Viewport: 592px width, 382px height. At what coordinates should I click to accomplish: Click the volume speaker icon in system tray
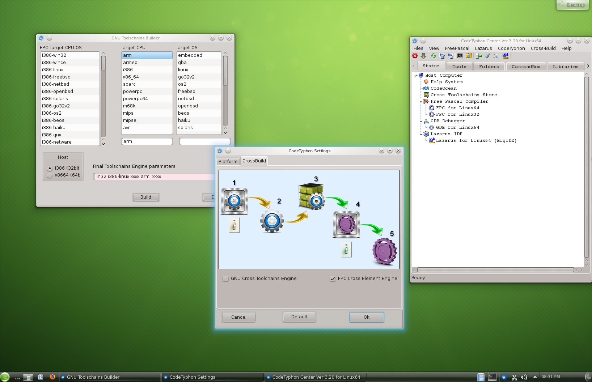pos(523,377)
